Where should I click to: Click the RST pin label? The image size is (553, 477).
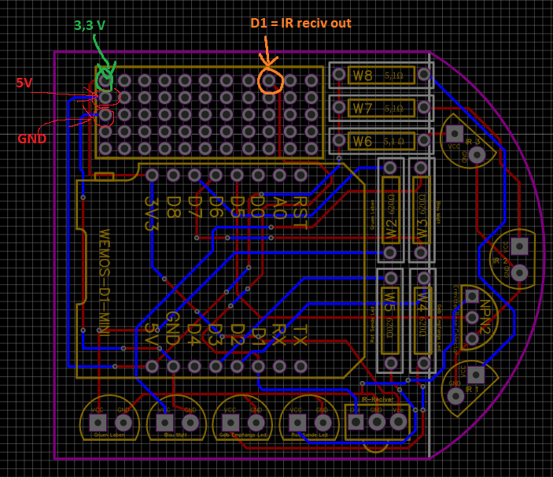[300, 213]
